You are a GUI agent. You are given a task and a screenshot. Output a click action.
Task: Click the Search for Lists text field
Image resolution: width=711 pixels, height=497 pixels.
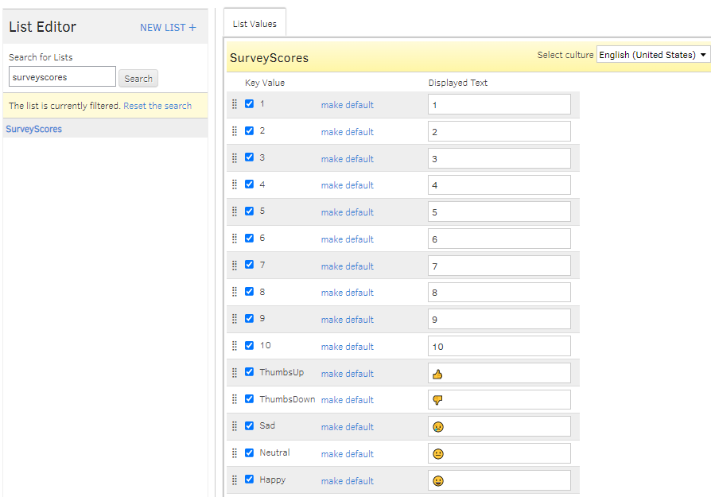click(62, 77)
